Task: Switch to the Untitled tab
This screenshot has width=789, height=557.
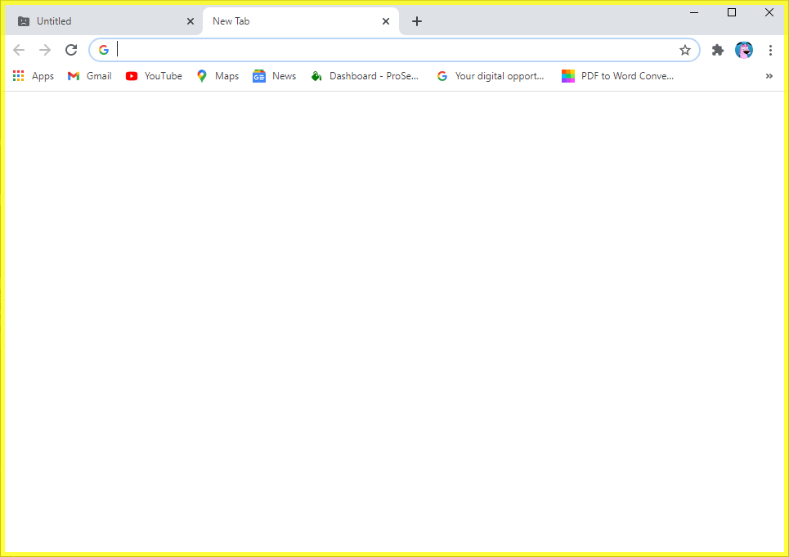Action: pyautogui.click(x=98, y=20)
